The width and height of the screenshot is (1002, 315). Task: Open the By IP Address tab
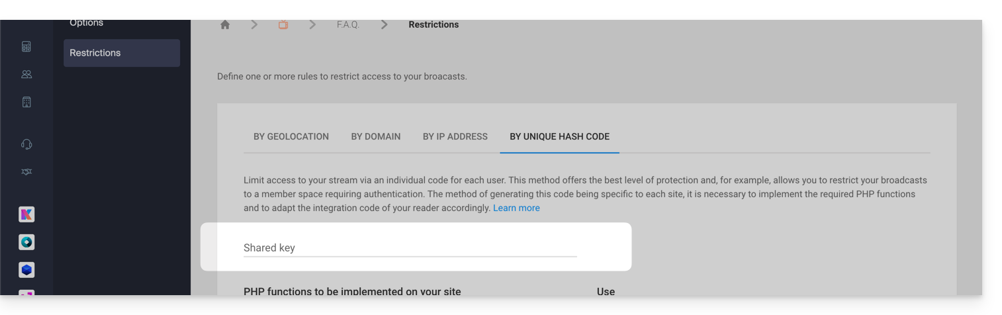pyautogui.click(x=455, y=136)
